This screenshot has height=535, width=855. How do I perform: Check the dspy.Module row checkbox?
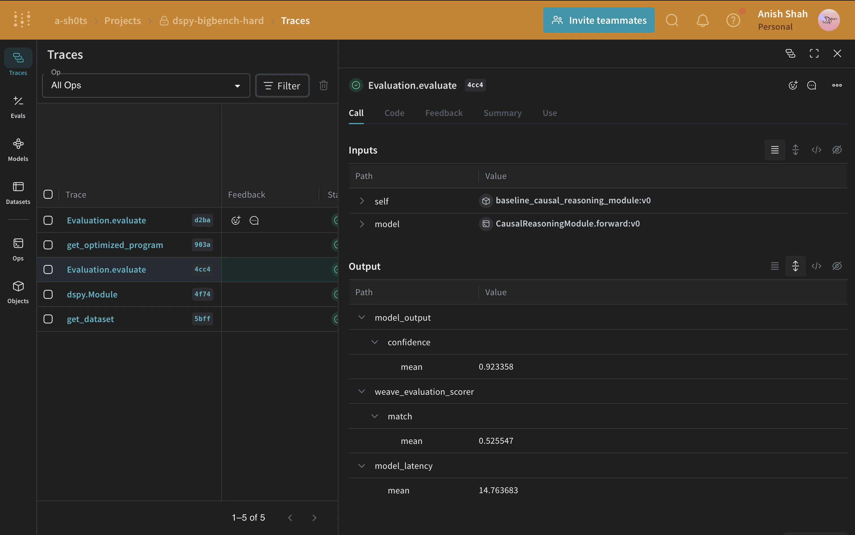48,294
